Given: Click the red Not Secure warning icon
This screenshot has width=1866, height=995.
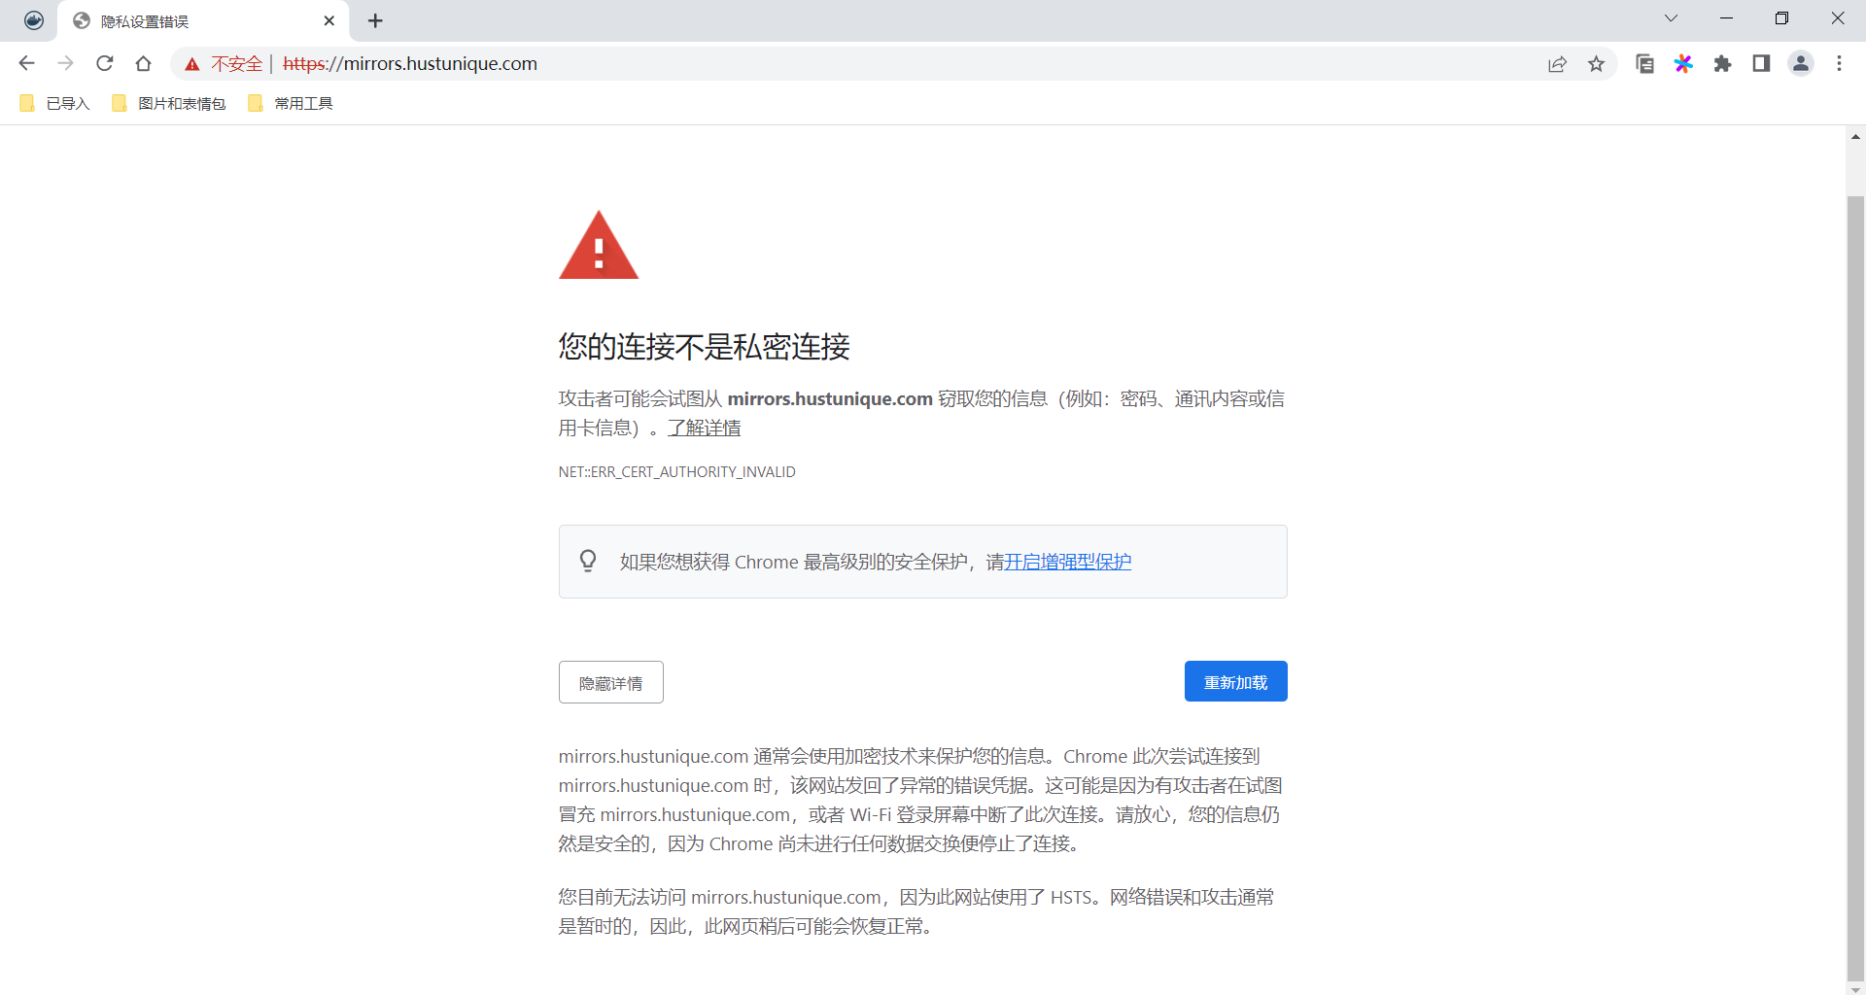Looking at the screenshot, I should coord(192,64).
